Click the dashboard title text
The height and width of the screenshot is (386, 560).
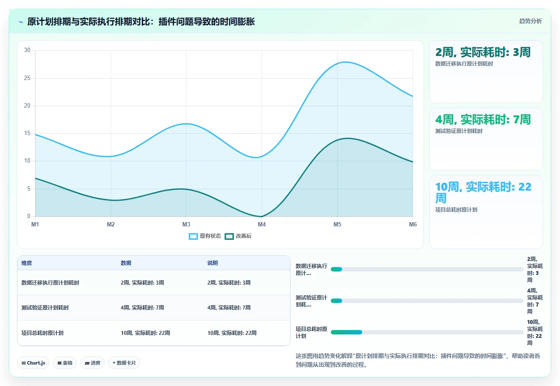141,21
